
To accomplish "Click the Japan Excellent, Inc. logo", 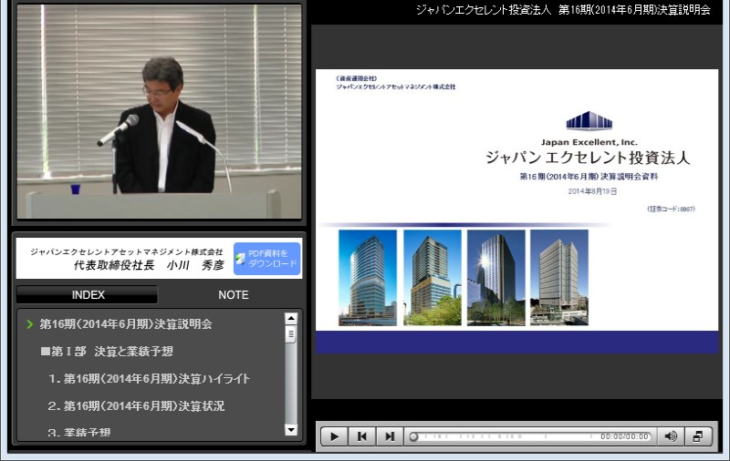I will click(589, 128).
